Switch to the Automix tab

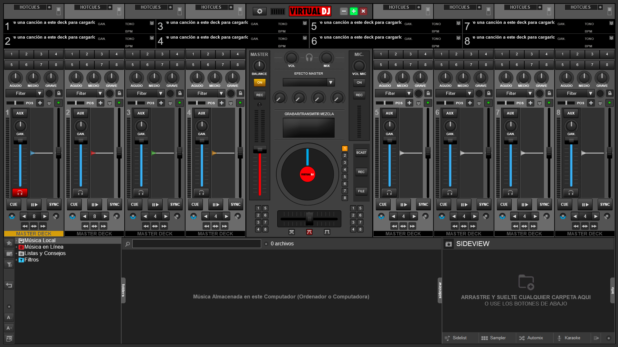[x=535, y=338]
